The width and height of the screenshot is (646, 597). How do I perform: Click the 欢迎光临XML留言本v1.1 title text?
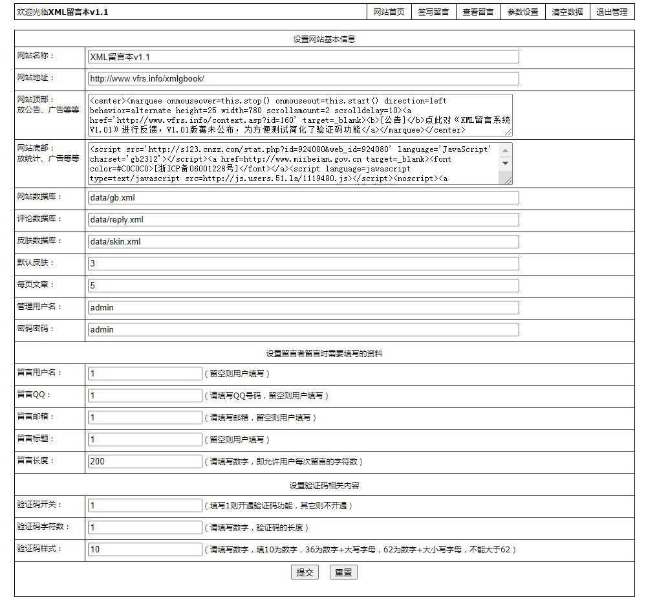(x=63, y=12)
